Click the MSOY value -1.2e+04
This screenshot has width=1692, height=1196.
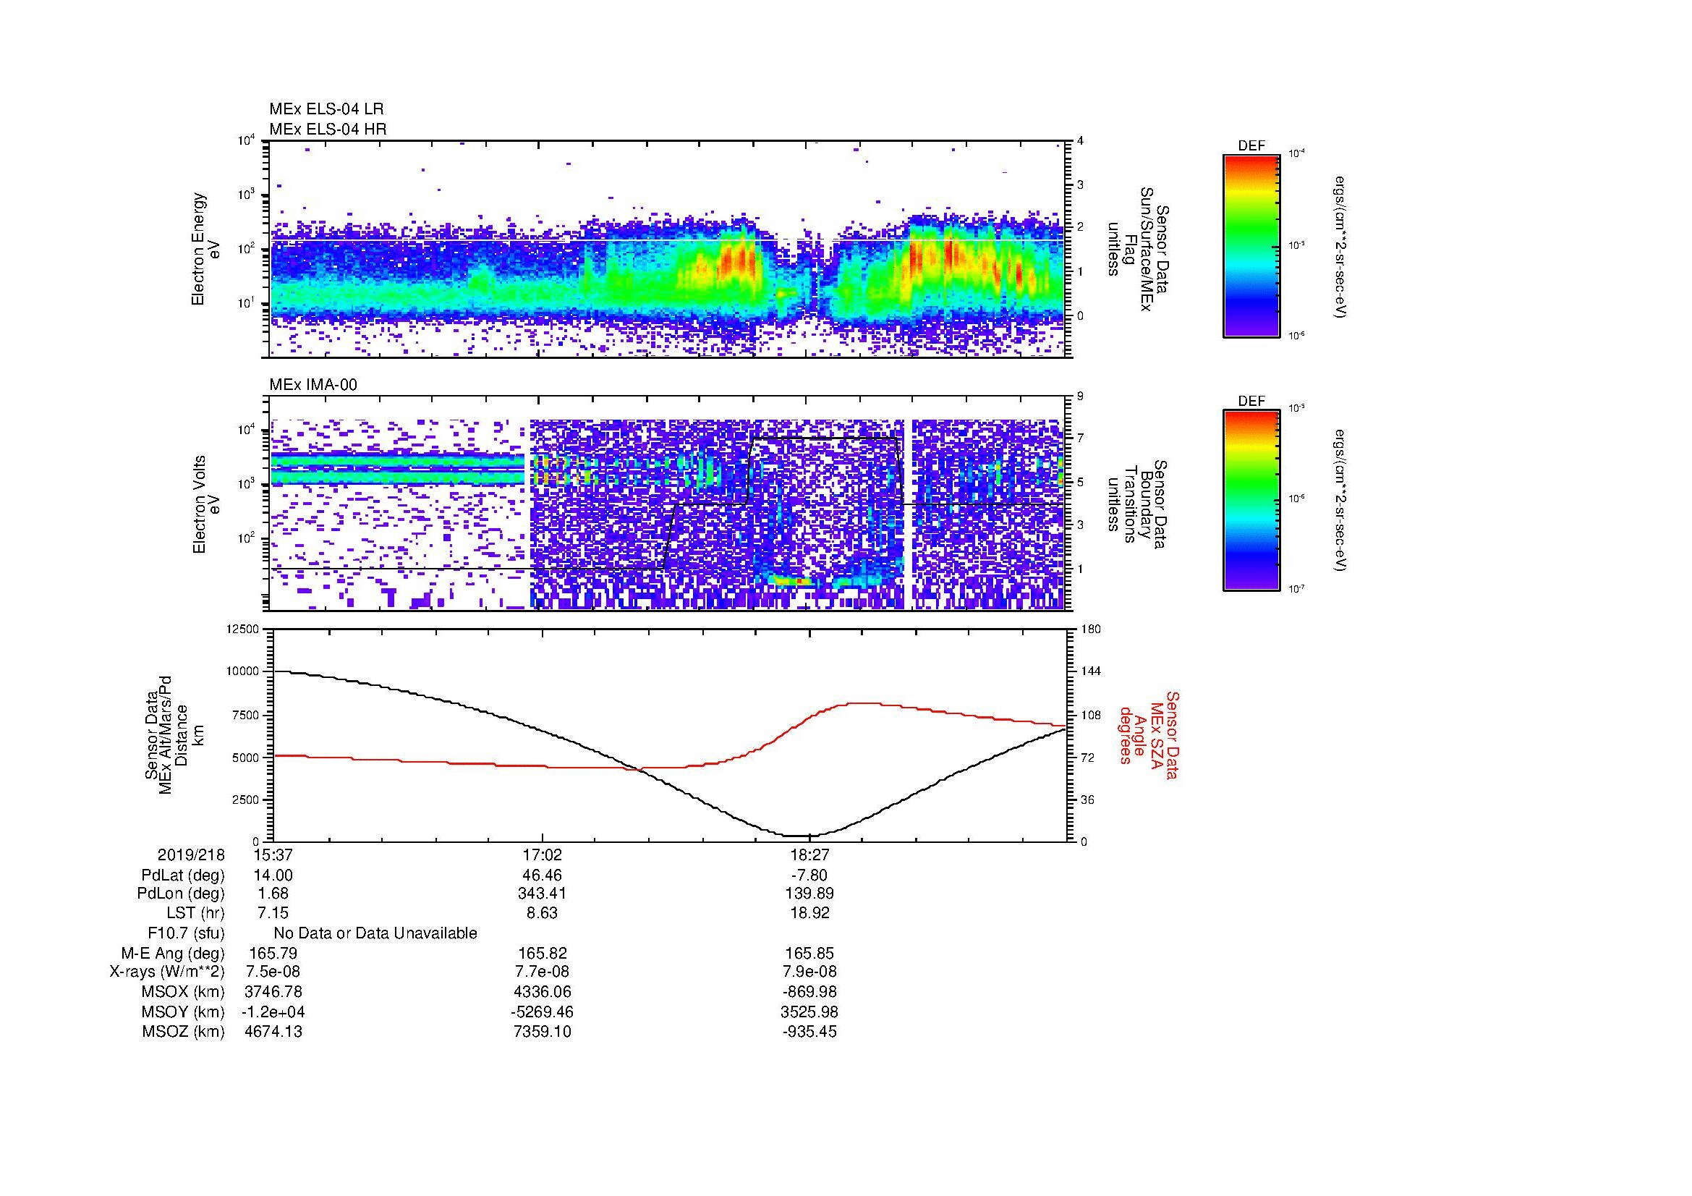point(272,1012)
